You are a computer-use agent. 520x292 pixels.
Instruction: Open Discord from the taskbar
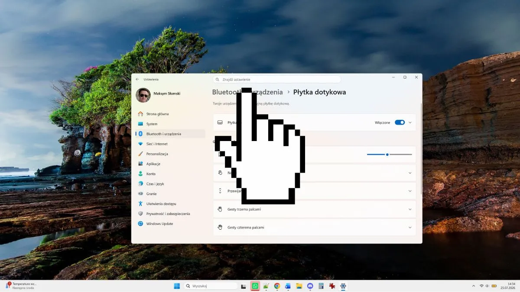310,286
